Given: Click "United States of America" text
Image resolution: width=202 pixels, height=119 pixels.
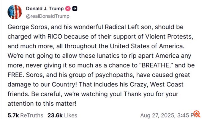Looking at the screenshot, I should (x=147, y=46).
